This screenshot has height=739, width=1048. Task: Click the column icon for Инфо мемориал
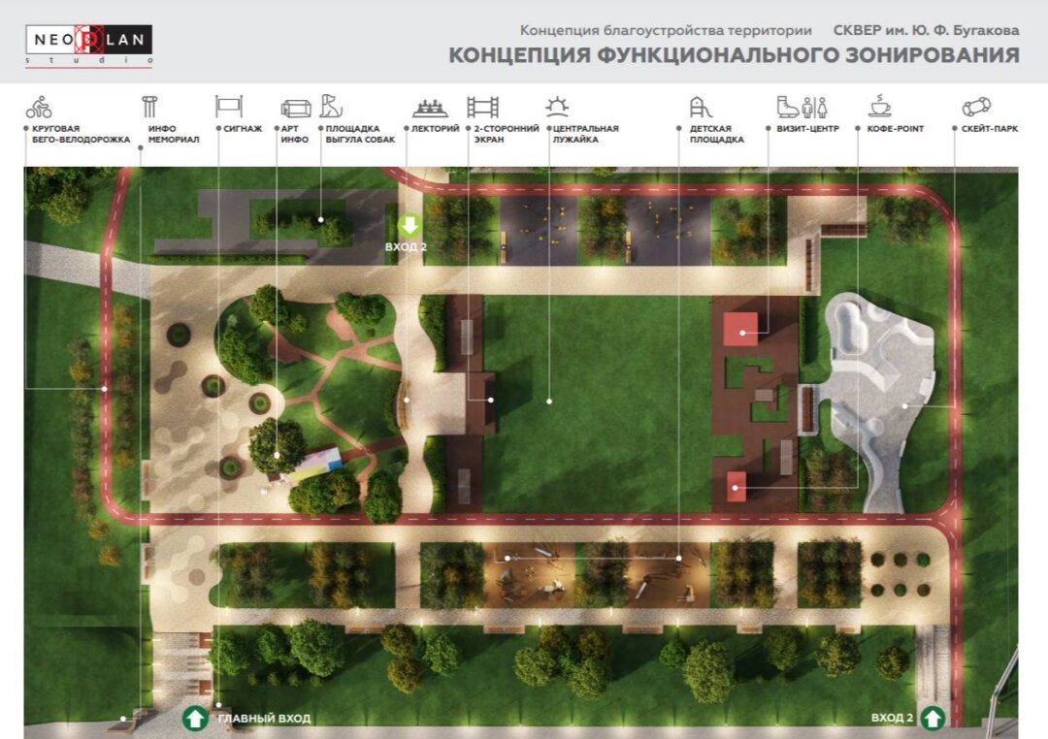(x=149, y=107)
